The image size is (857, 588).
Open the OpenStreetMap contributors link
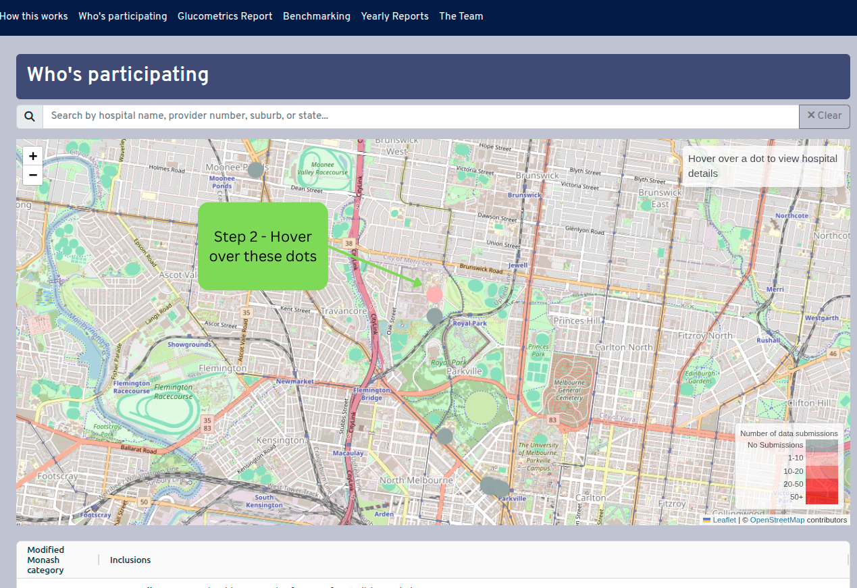click(777, 520)
